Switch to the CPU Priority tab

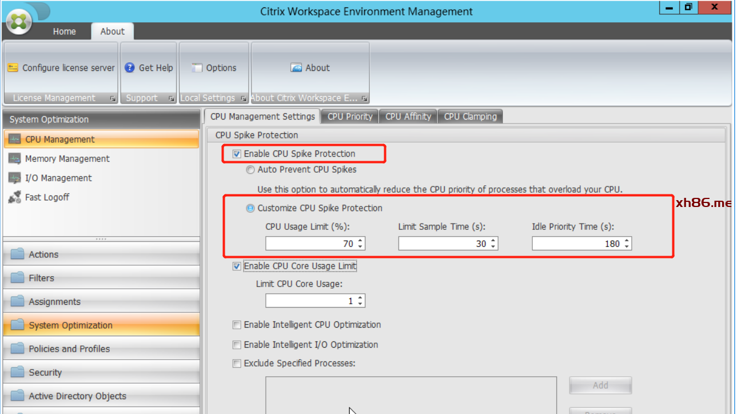(350, 117)
